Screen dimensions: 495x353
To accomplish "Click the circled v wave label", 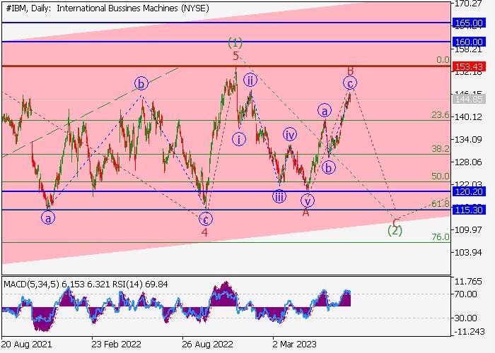I will click(x=308, y=201).
